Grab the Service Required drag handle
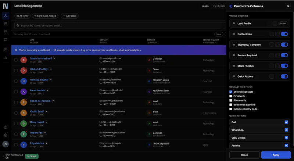 tap(234, 55)
